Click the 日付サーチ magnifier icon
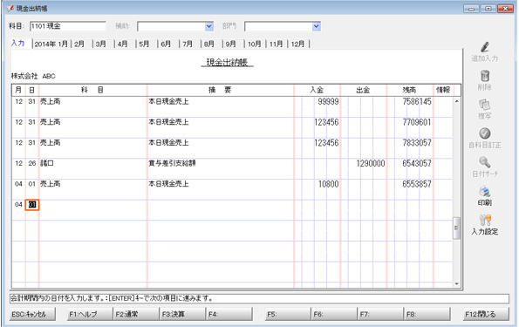The height and width of the screenshot is (327, 519). click(x=485, y=162)
